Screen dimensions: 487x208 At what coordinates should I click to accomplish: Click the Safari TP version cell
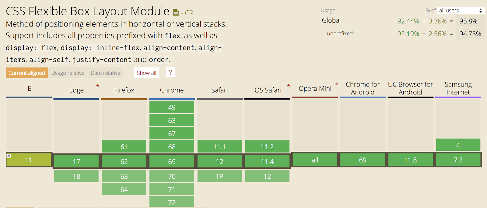(x=219, y=176)
